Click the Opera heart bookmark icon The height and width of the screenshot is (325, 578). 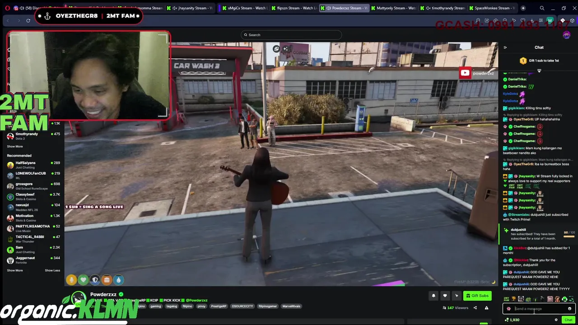coord(523,21)
